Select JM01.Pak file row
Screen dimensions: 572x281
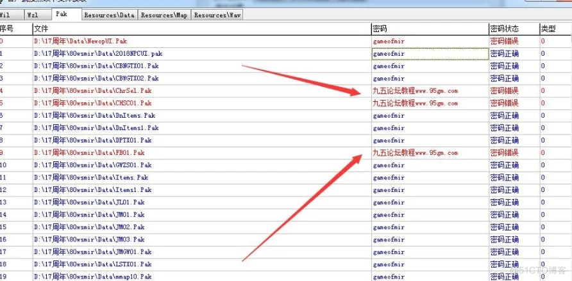pos(89,215)
